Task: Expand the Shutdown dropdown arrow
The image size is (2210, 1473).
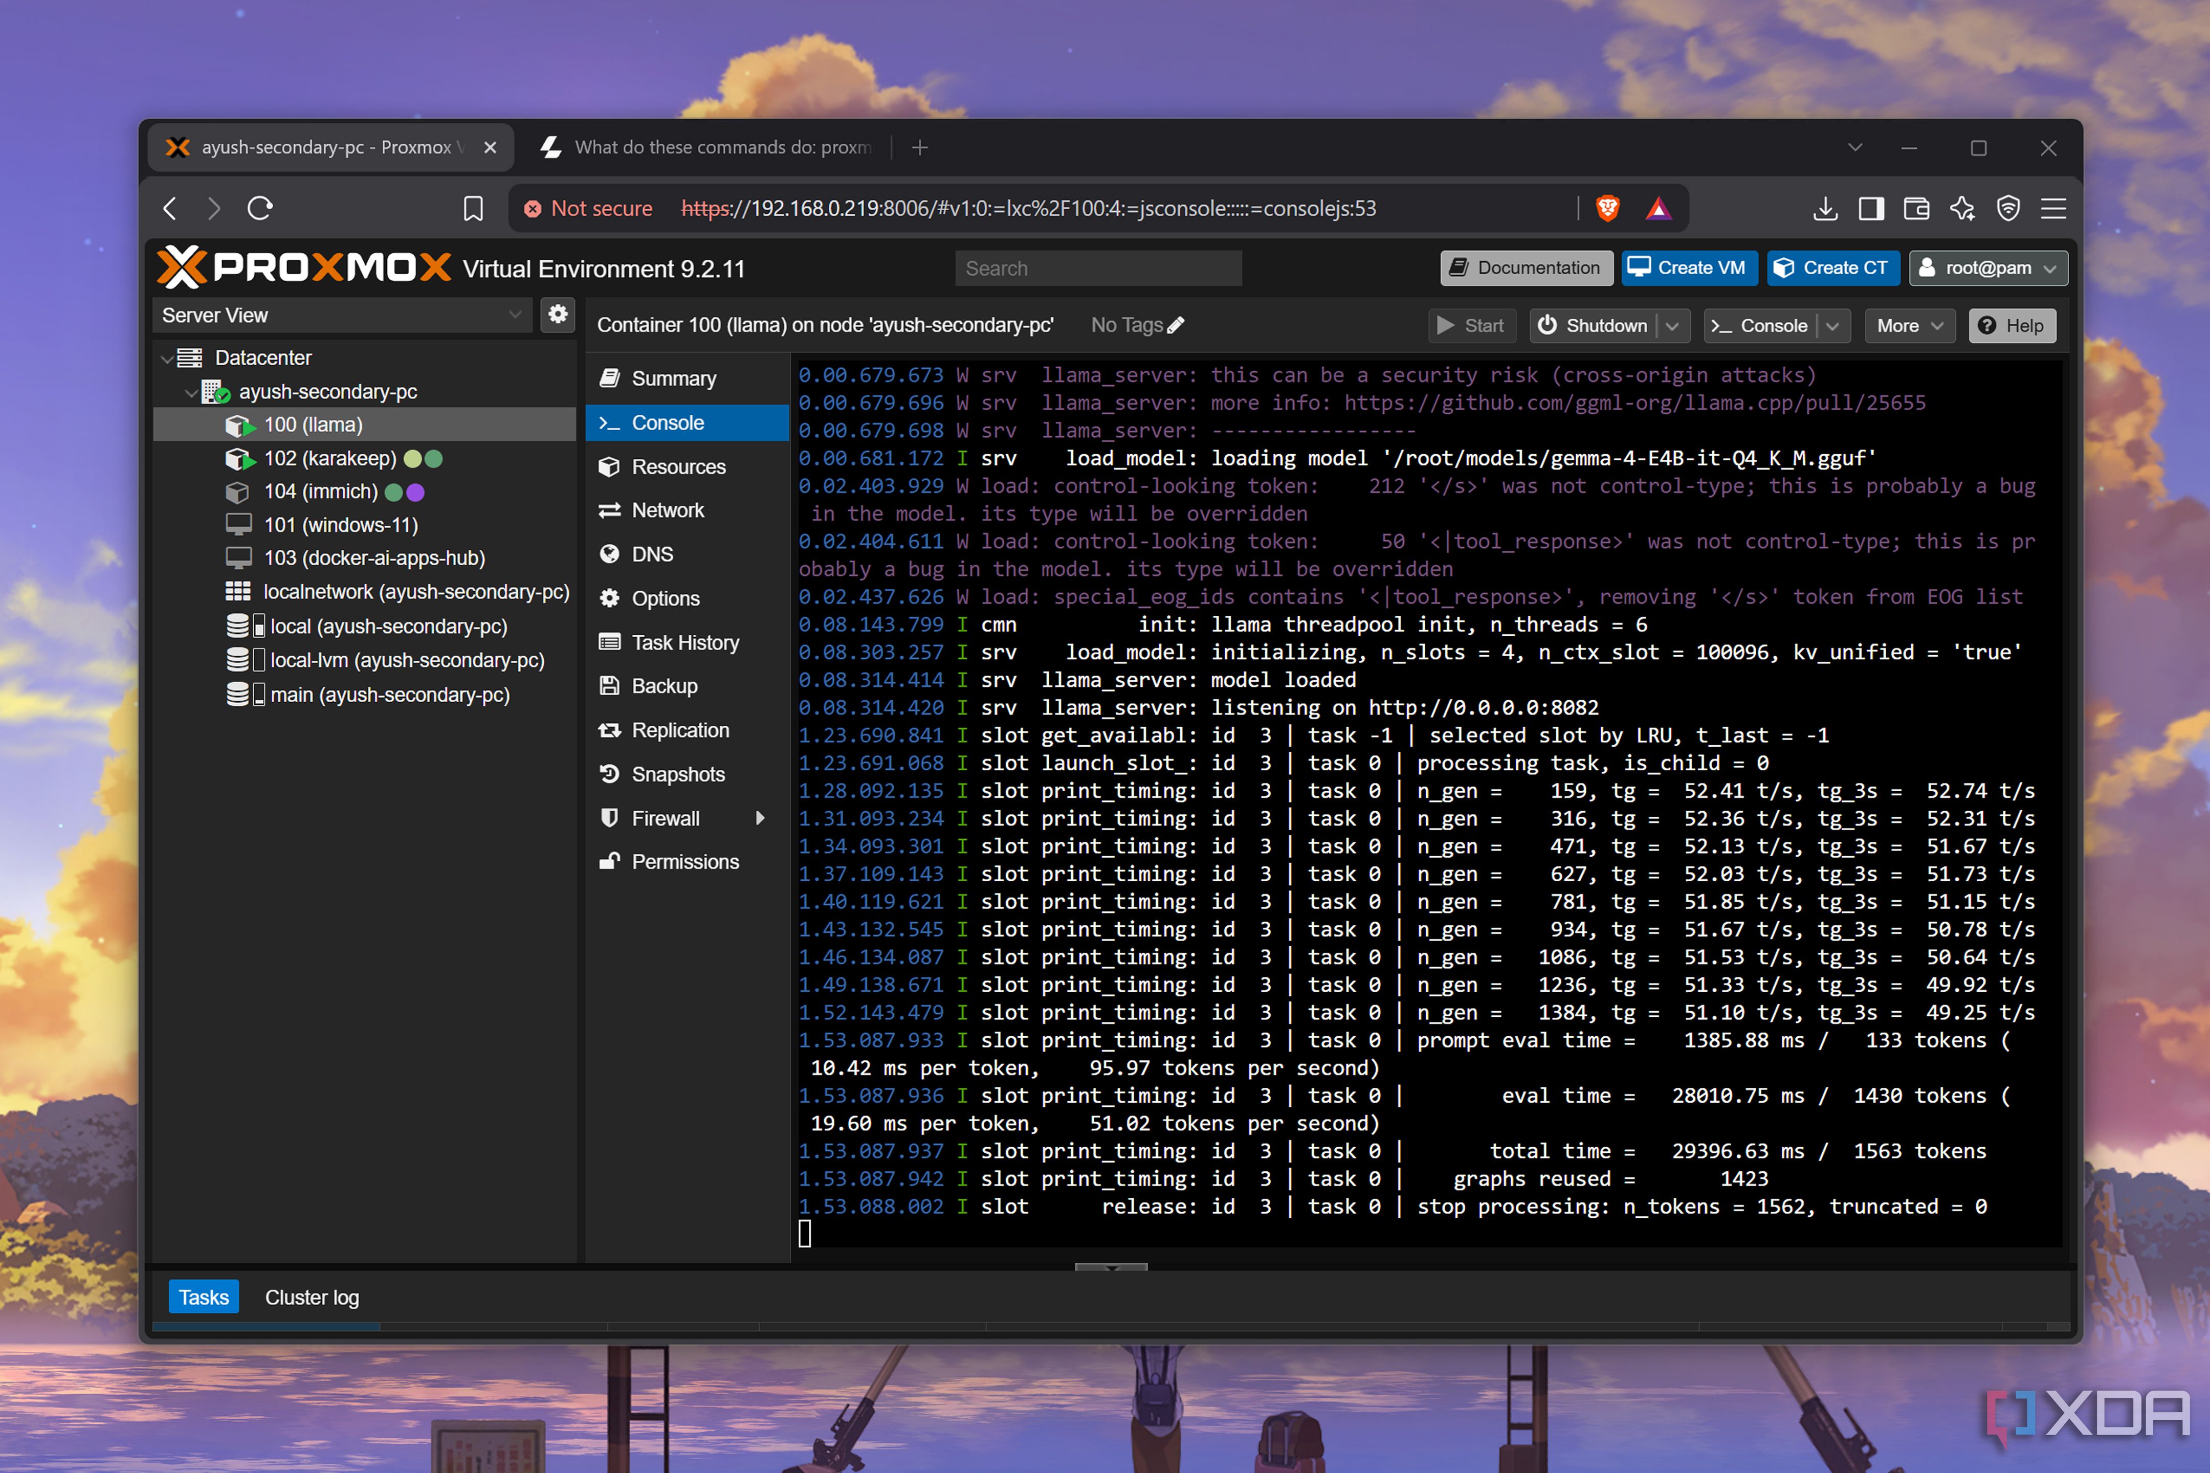Action: click(1672, 326)
